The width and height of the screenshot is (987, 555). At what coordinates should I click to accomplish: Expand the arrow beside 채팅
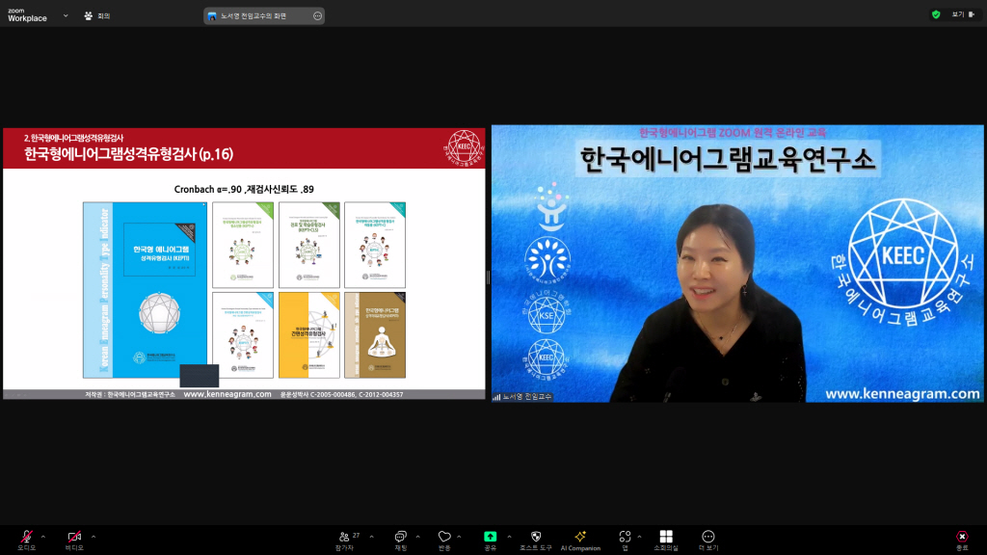pyautogui.click(x=418, y=537)
